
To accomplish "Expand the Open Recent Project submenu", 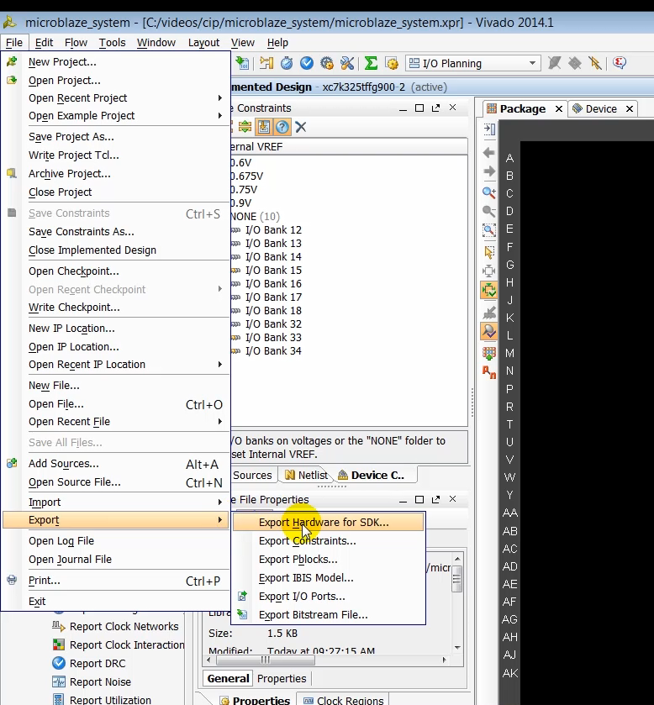I will (x=116, y=98).
